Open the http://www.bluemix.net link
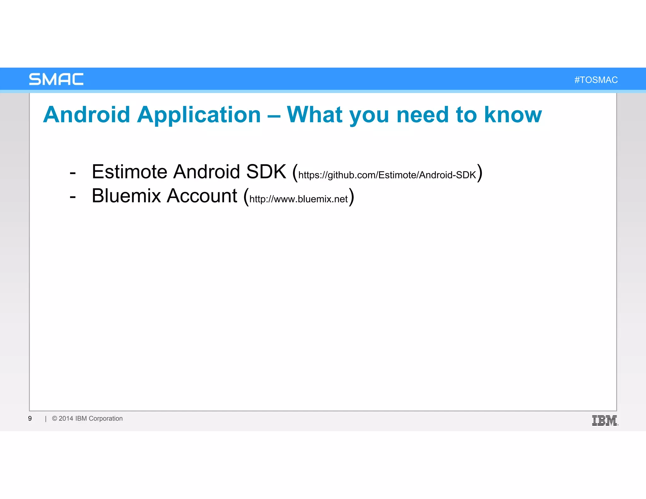 (x=298, y=199)
